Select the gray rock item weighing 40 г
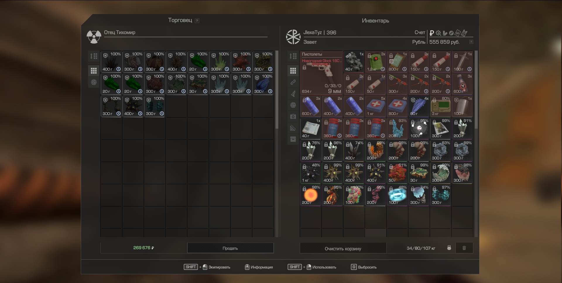562x283 pixels. [354, 62]
